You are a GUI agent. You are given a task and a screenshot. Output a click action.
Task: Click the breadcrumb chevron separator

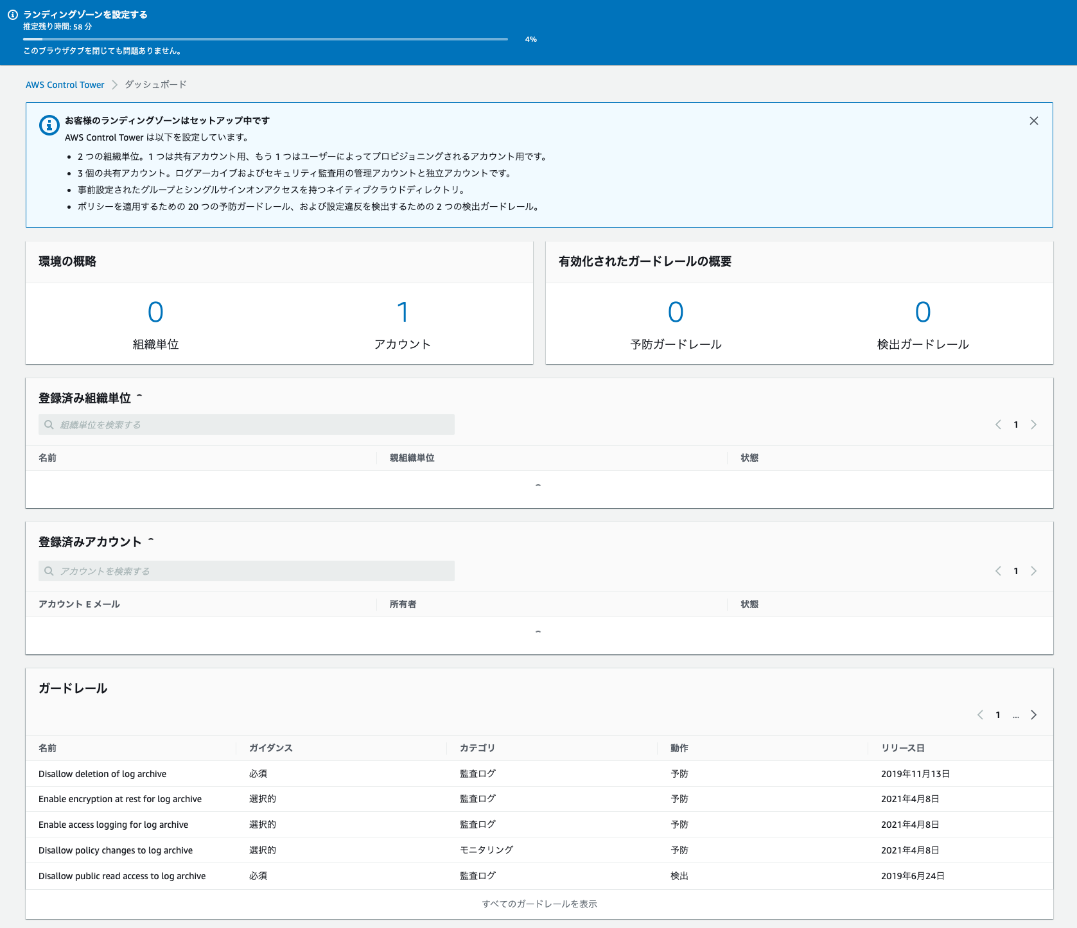[x=114, y=85]
